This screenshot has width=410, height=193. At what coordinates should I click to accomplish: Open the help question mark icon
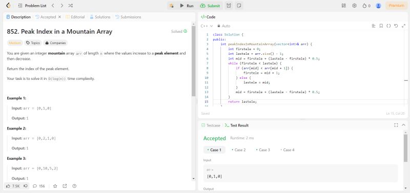click(x=74, y=186)
